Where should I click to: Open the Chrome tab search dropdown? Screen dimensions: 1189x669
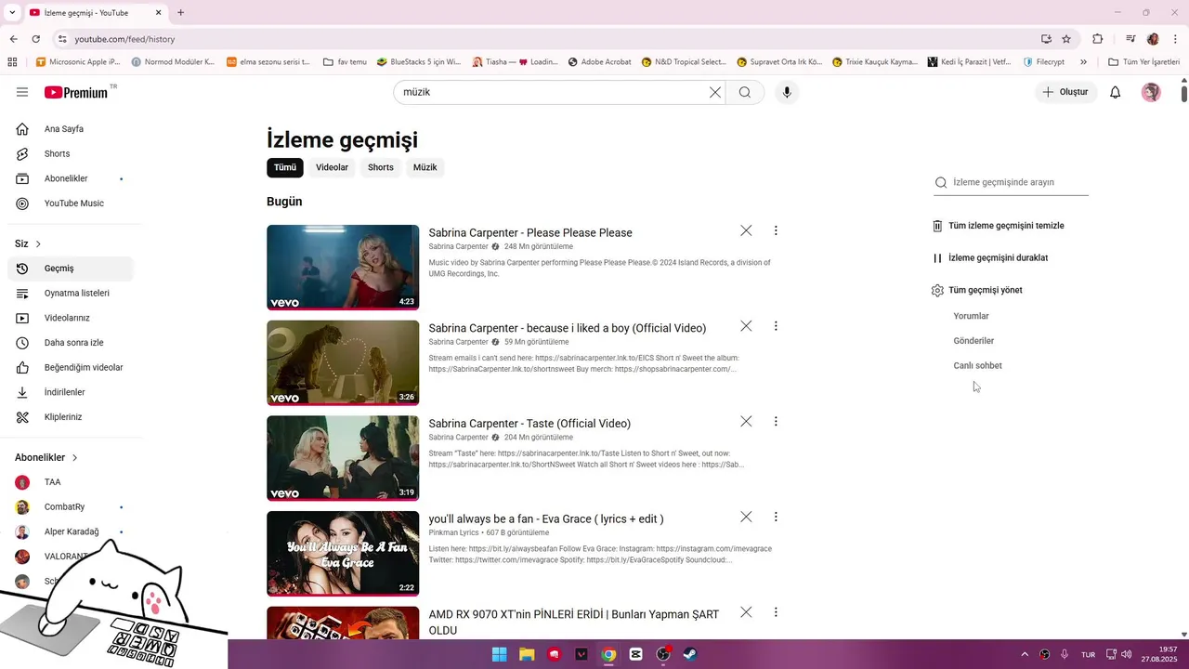point(12,13)
